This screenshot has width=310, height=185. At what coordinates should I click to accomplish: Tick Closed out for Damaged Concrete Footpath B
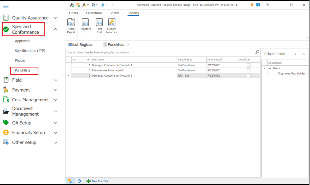(x=249, y=76)
